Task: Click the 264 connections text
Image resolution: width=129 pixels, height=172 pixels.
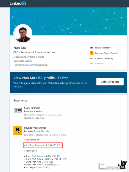Action: tap(97, 64)
